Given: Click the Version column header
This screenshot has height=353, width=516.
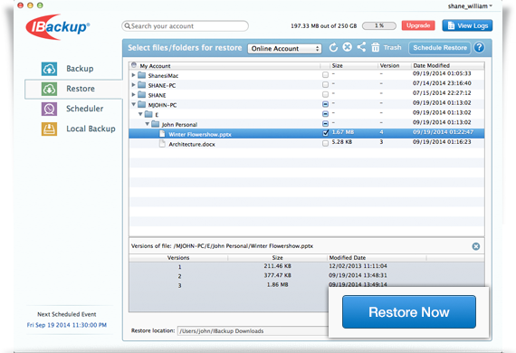Looking at the screenshot, I should coord(389,65).
